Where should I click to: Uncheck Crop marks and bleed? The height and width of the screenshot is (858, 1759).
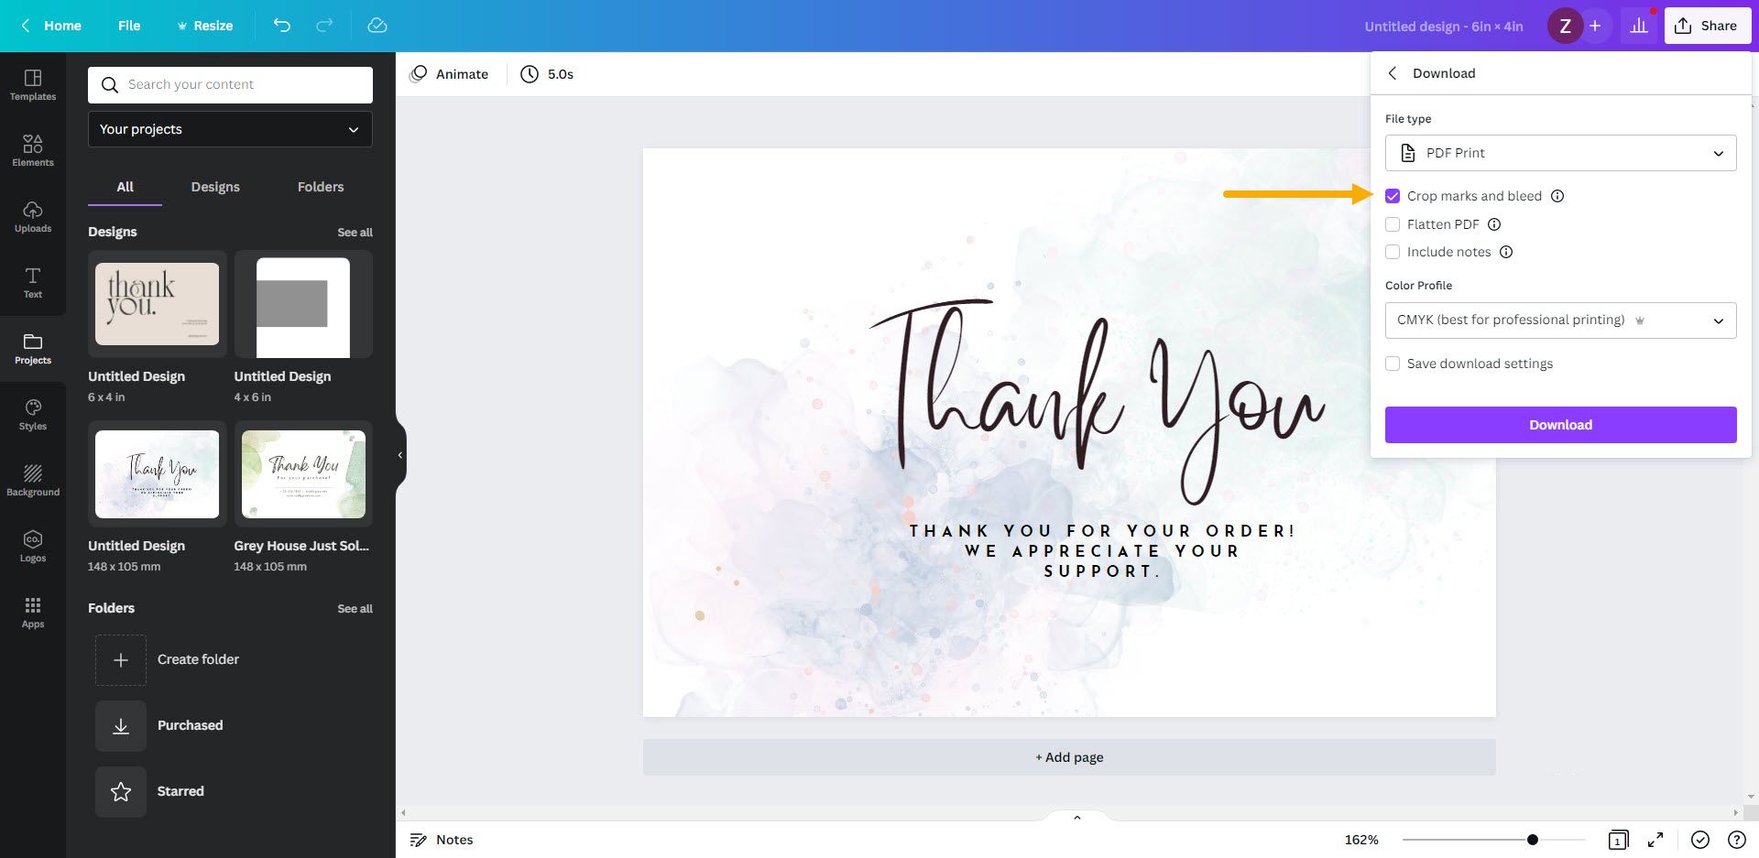point(1393,195)
